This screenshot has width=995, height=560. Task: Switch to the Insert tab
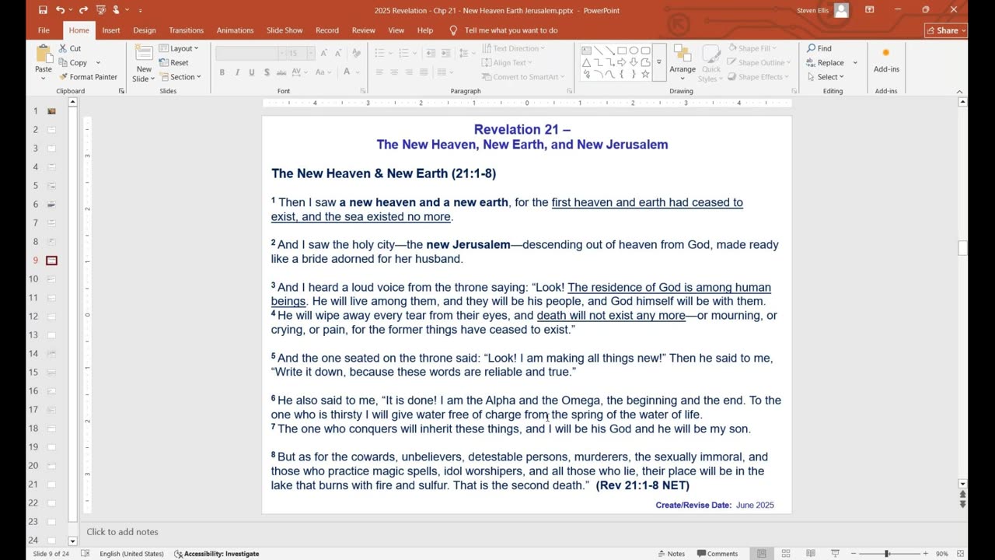[x=111, y=30]
